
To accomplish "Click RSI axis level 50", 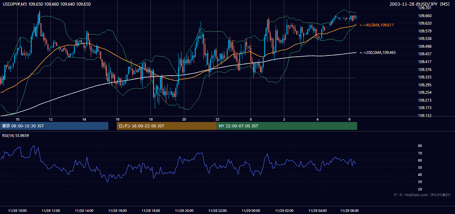I will (420, 167).
